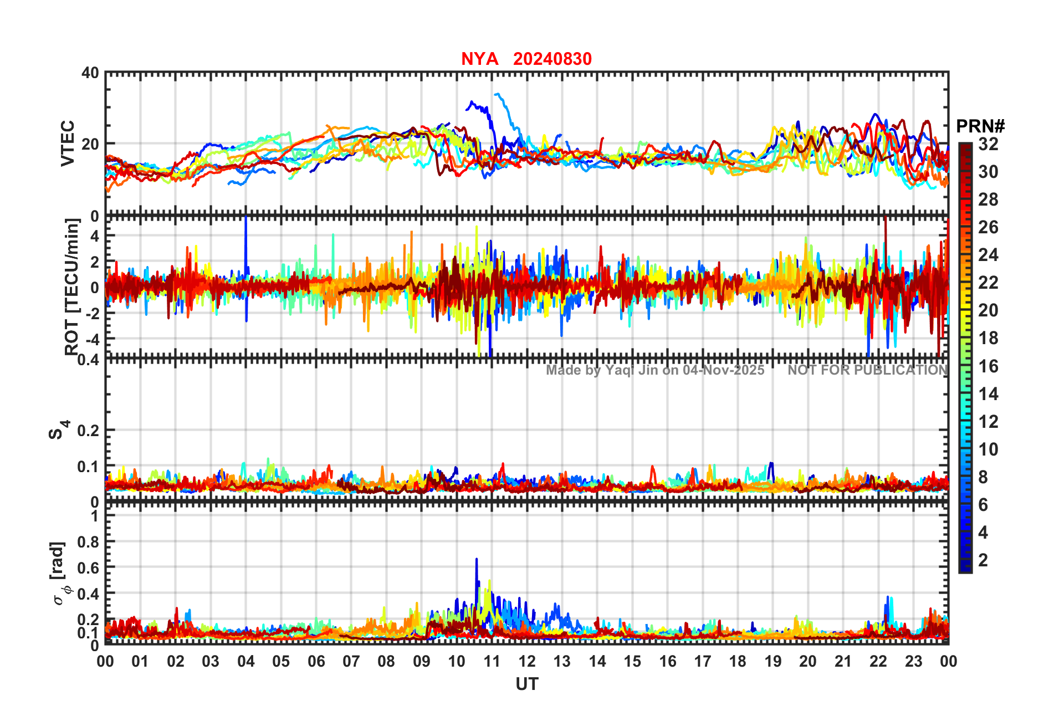Viewport: 1054px width, 716px height.
Task: Click ROT axis tick label -2
Action: (x=92, y=313)
